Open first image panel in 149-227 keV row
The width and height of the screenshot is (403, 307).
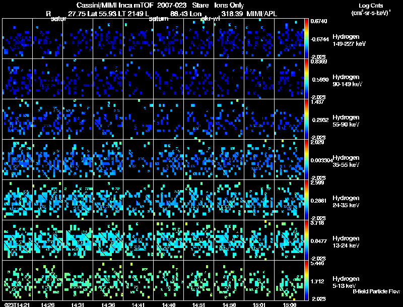click(17, 38)
